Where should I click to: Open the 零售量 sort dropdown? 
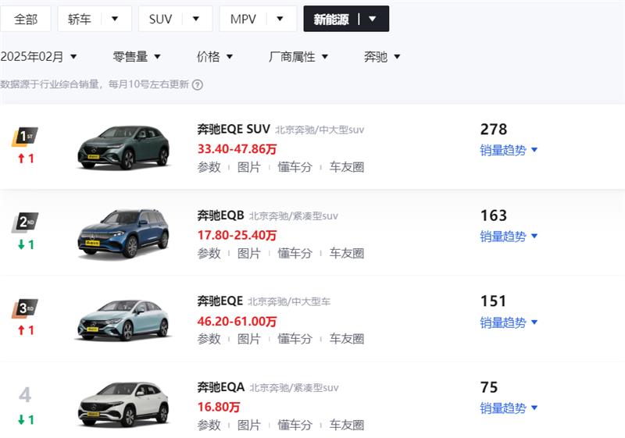(x=137, y=56)
